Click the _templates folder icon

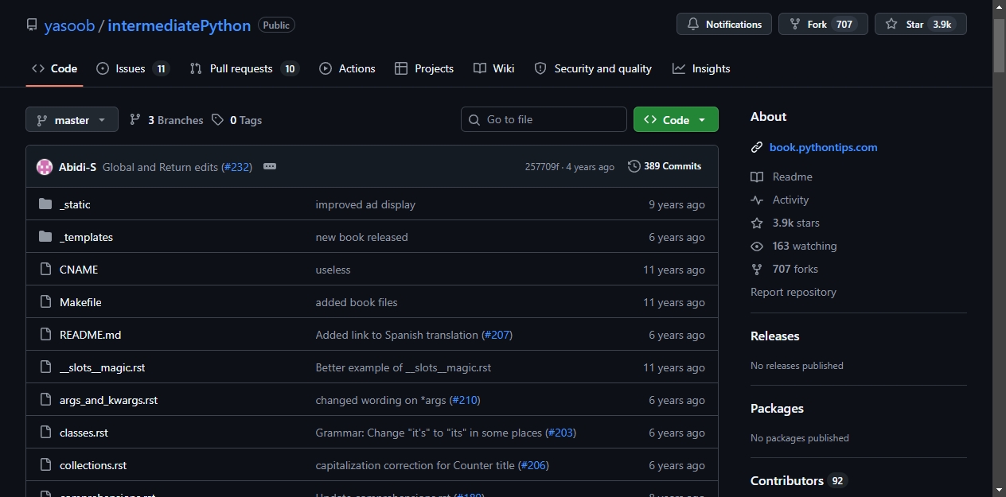tap(45, 237)
